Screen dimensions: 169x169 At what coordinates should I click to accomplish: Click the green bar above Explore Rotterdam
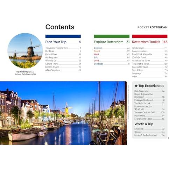click(112, 36)
